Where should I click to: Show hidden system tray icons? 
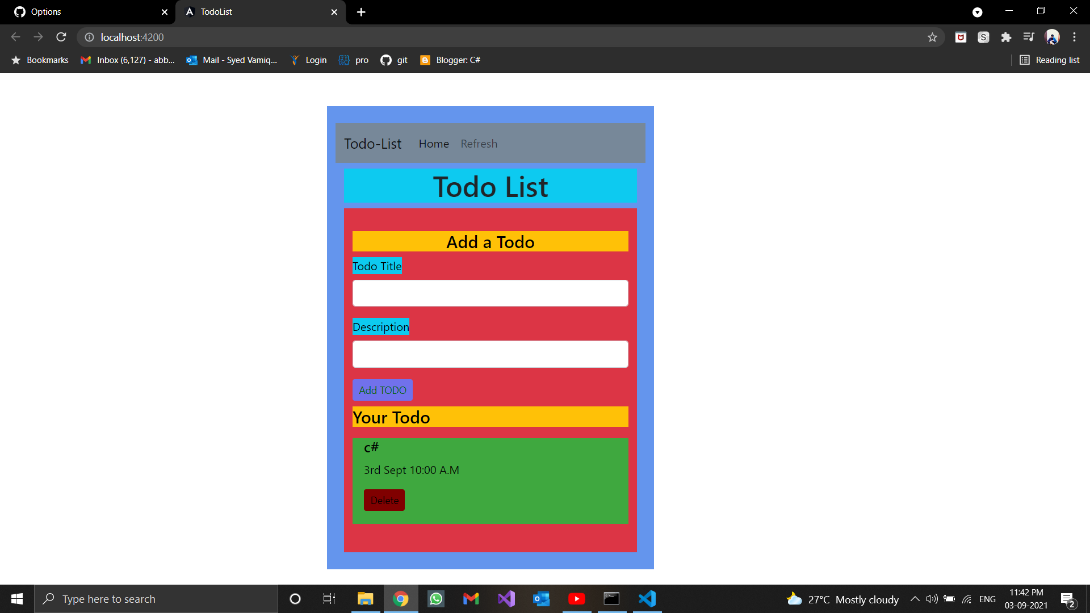(x=915, y=599)
